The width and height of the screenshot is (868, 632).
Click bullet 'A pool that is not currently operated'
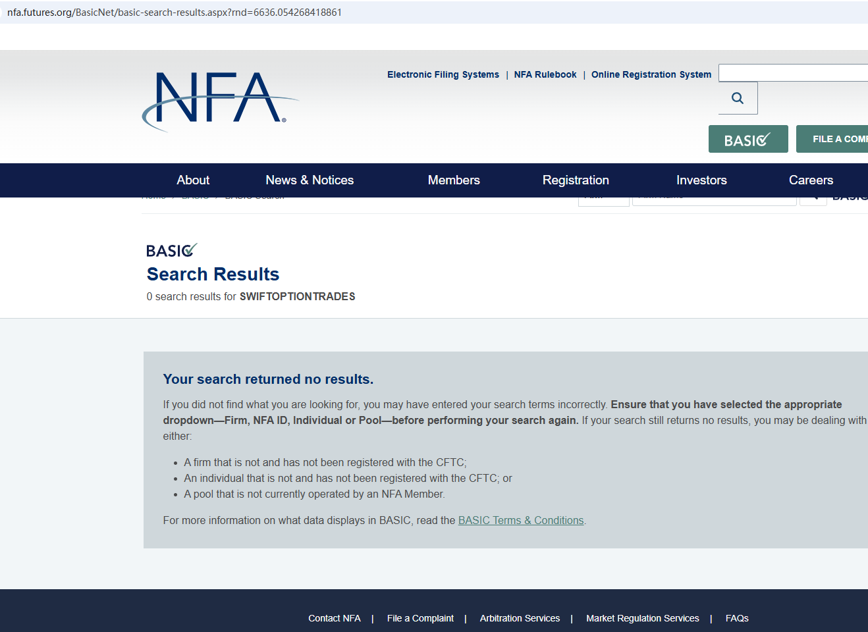pyautogui.click(x=315, y=494)
